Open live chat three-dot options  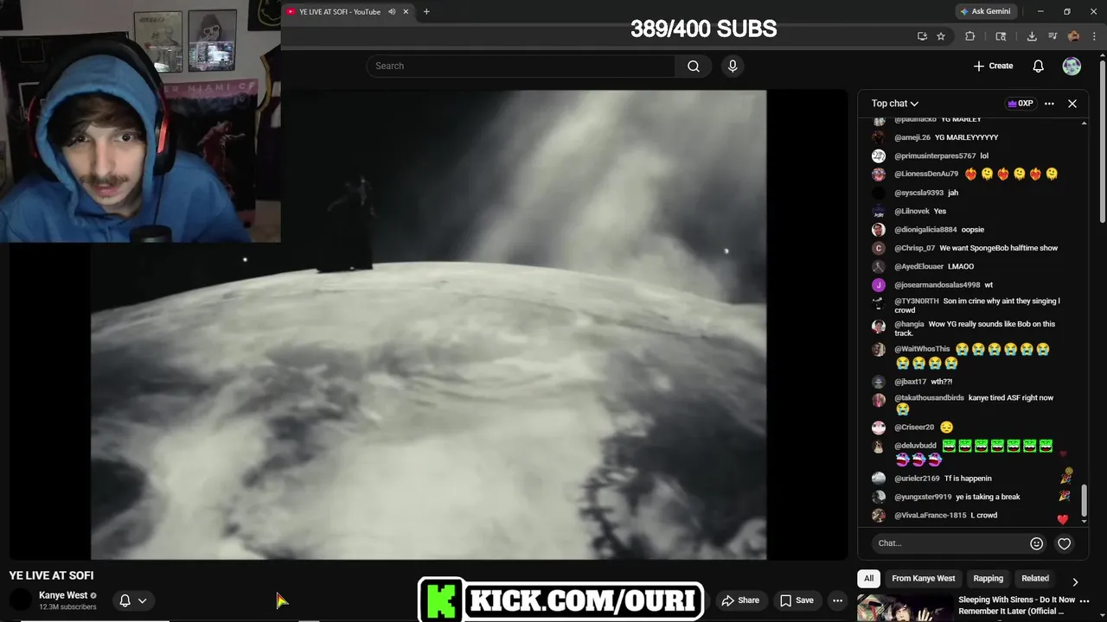tap(1049, 104)
